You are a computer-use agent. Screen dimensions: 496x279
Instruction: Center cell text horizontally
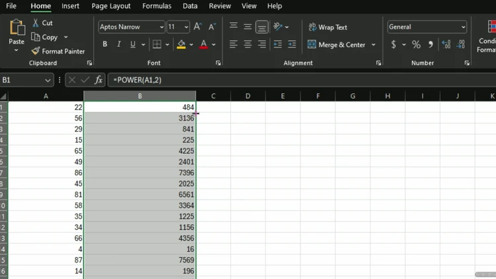pos(248,44)
